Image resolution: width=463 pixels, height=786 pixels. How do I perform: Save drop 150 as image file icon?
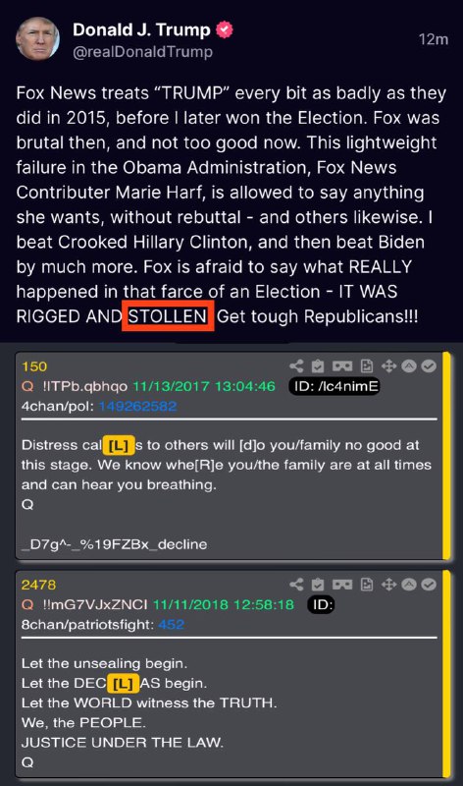(x=367, y=366)
